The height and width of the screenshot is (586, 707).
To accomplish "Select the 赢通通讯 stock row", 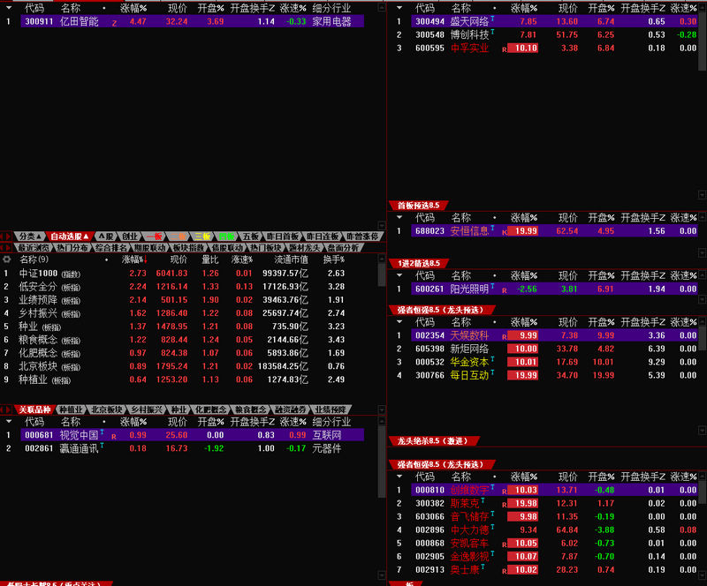I will (191, 448).
